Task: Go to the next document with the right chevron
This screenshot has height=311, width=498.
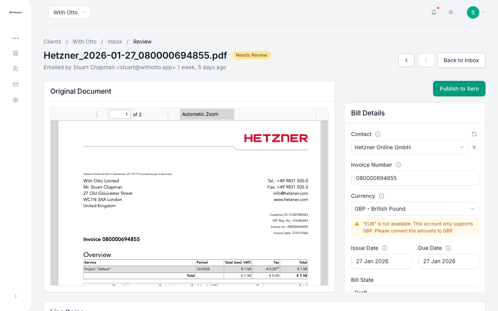Action: [426, 60]
